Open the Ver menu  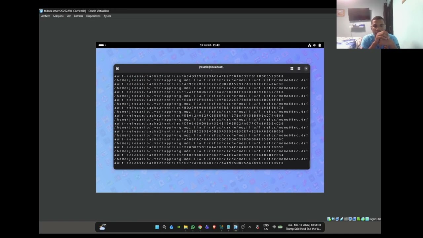pyautogui.click(x=69, y=16)
